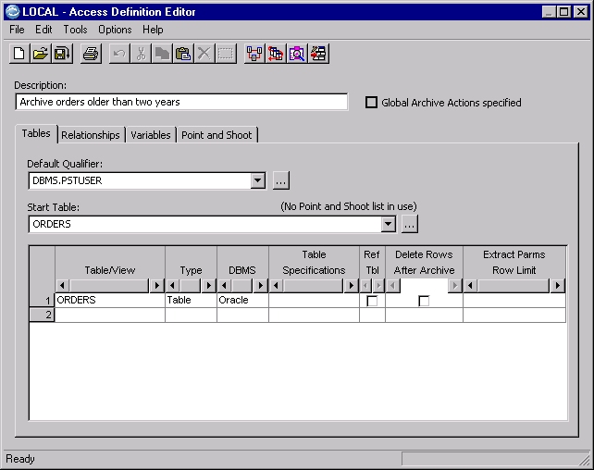Viewport: 594px width, 470px height.
Task: Click left scroll arrow under DBMS column
Action: 225,285
